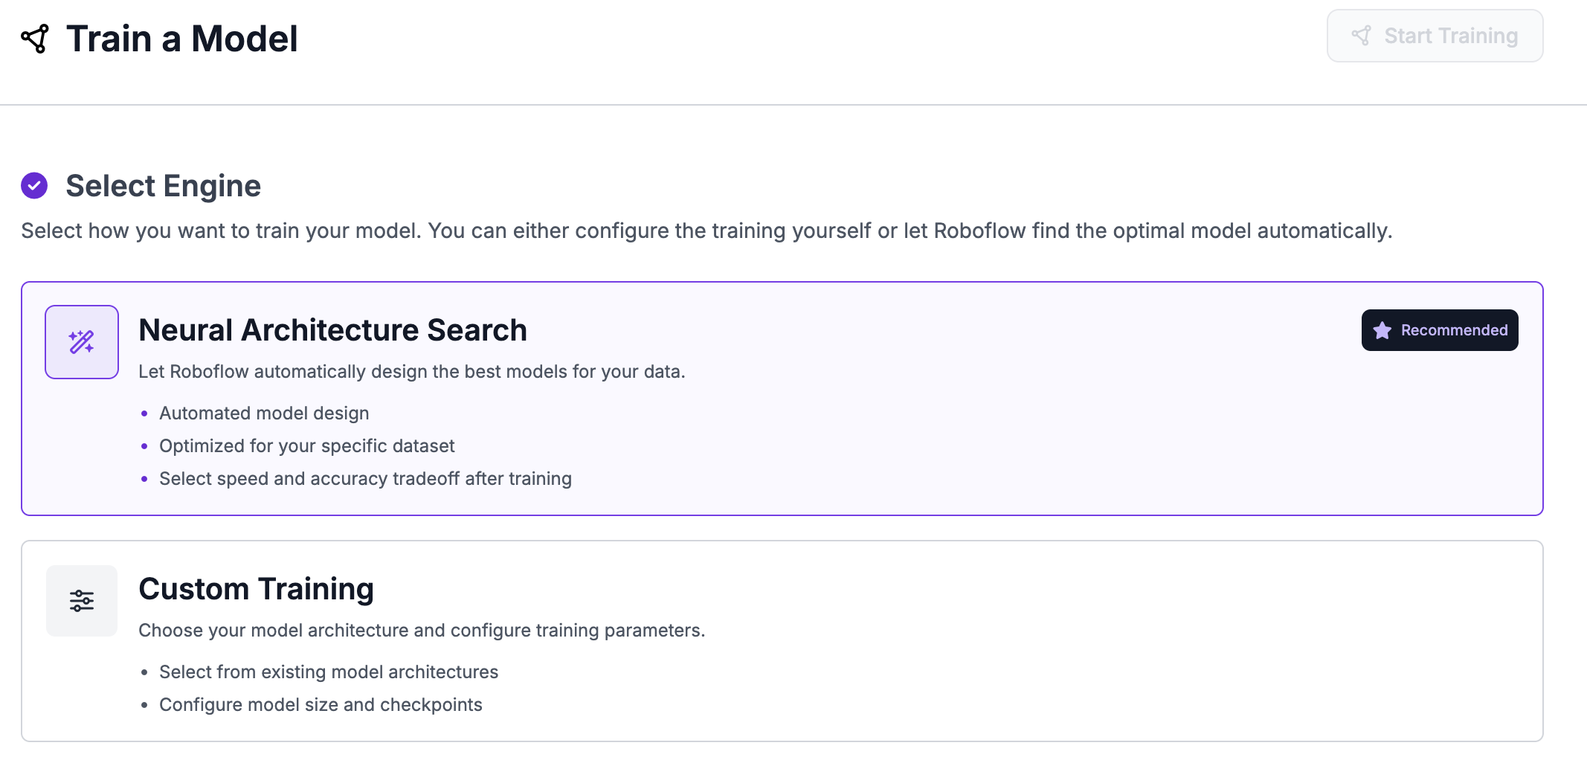This screenshot has height=760, width=1587.
Task: Click the star icon in the Recommended badge
Action: (1382, 330)
